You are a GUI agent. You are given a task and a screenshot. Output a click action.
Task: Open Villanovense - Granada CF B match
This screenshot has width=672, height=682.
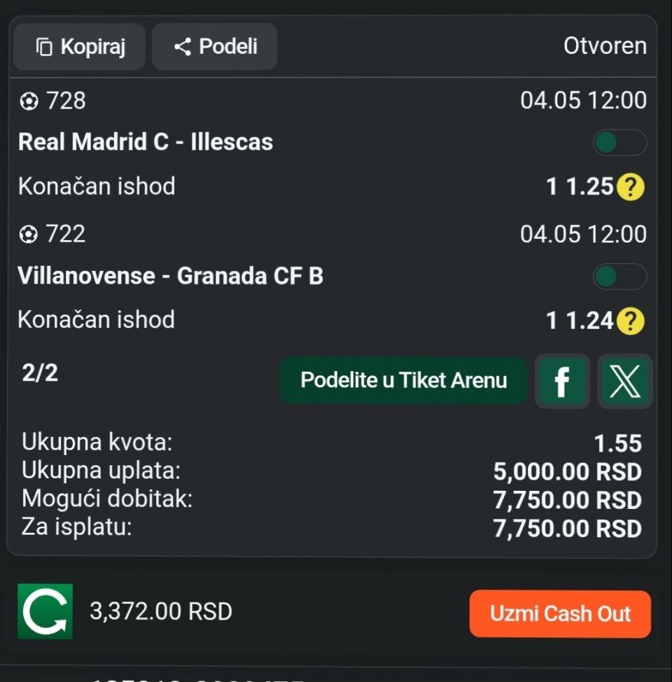(170, 276)
